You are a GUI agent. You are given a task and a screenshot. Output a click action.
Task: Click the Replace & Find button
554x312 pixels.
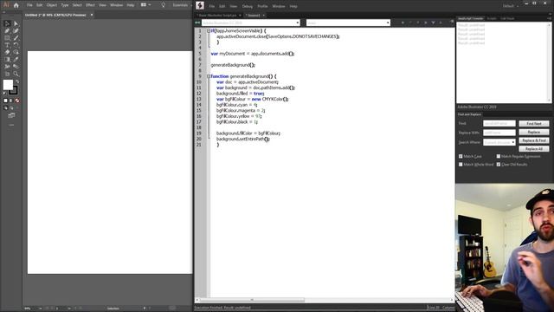tap(534, 140)
